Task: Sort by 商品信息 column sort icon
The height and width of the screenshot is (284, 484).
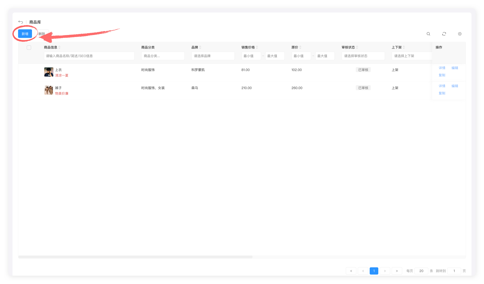Action: tap(60, 47)
